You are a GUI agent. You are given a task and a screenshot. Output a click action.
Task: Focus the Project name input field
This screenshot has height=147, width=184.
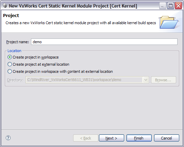point(104,42)
